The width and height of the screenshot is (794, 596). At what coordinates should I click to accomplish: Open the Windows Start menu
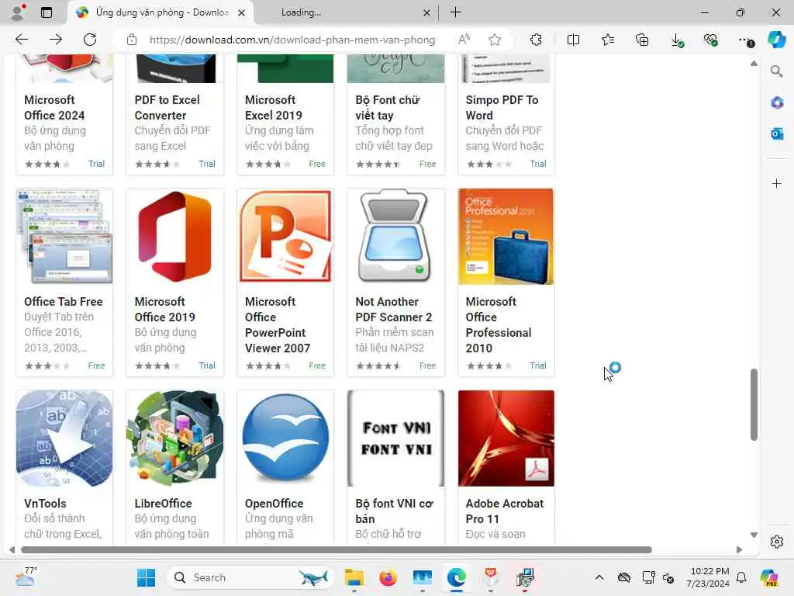pyautogui.click(x=146, y=577)
